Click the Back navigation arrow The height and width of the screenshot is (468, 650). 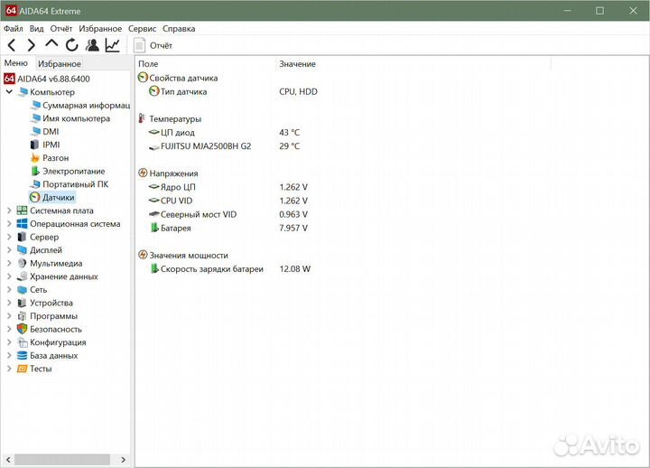12,45
